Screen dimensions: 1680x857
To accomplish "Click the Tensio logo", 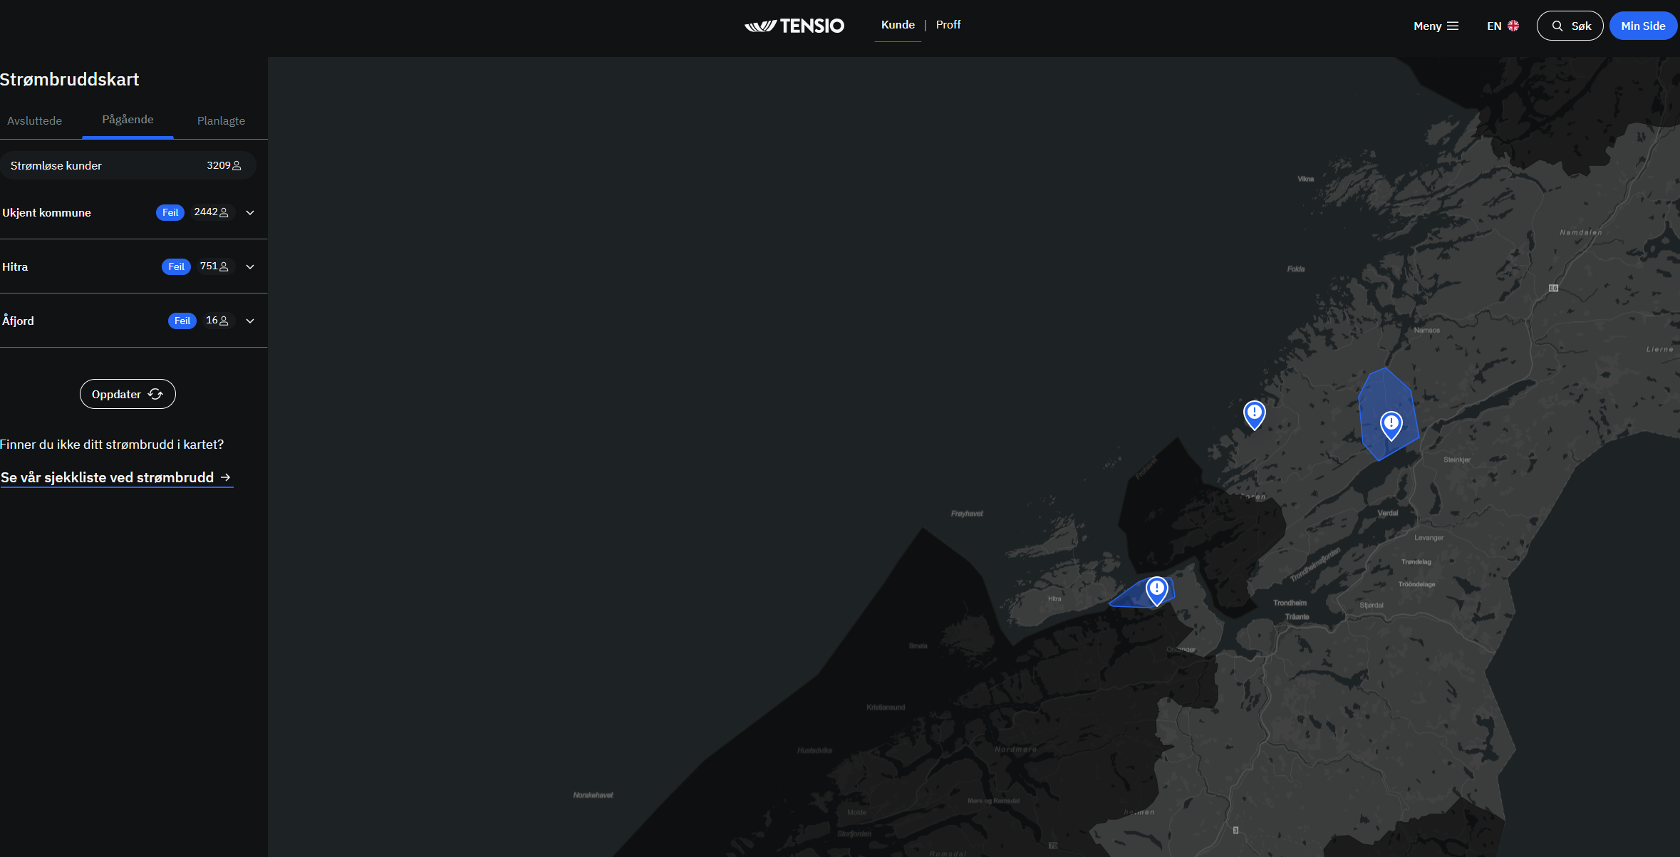I will tap(794, 26).
